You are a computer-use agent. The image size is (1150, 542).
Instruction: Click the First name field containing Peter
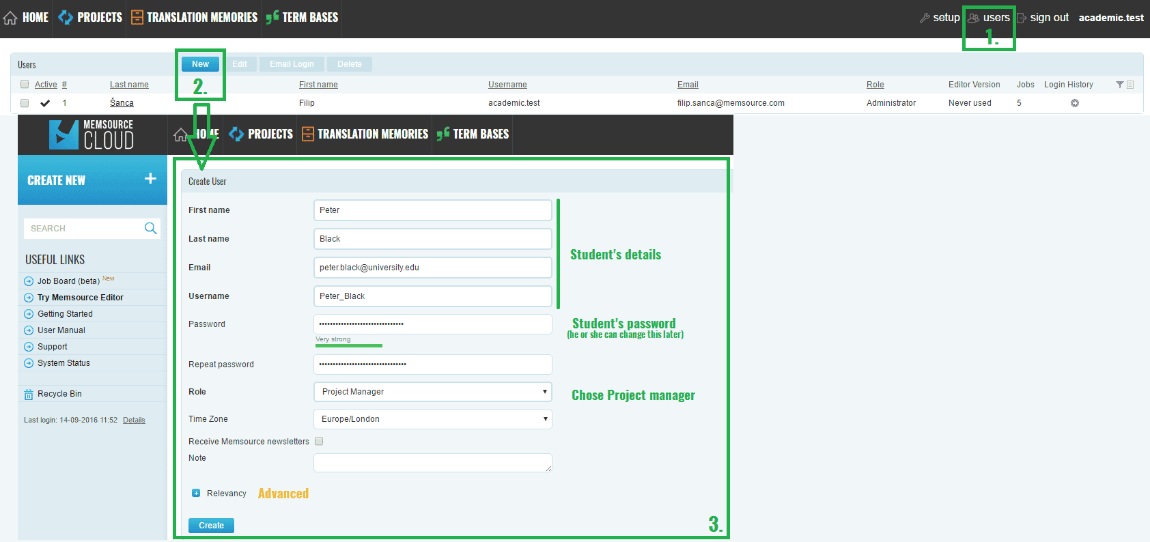pyautogui.click(x=432, y=210)
